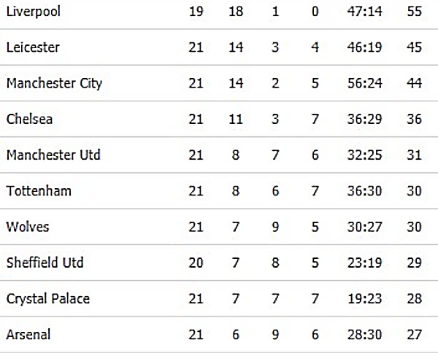
Task: Select Chelsea's 36 points cell
Action: 414,119
